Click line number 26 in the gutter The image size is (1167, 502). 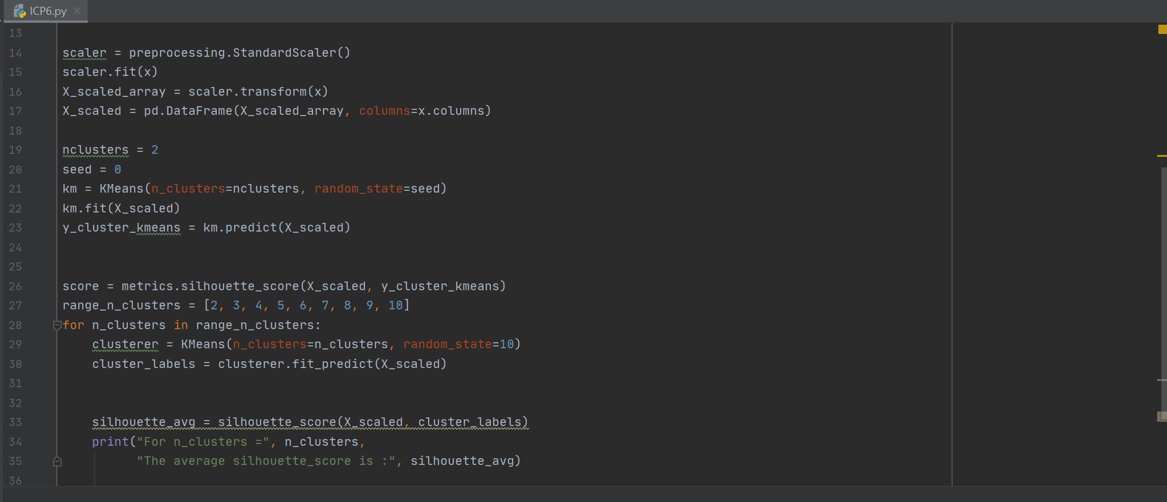pos(15,287)
